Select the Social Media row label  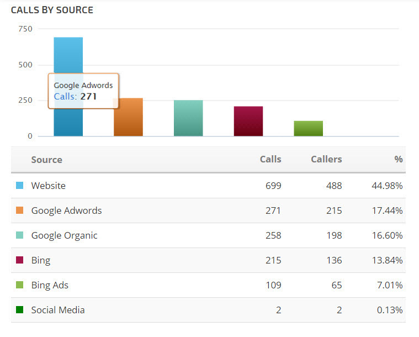click(x=58, y=310)
